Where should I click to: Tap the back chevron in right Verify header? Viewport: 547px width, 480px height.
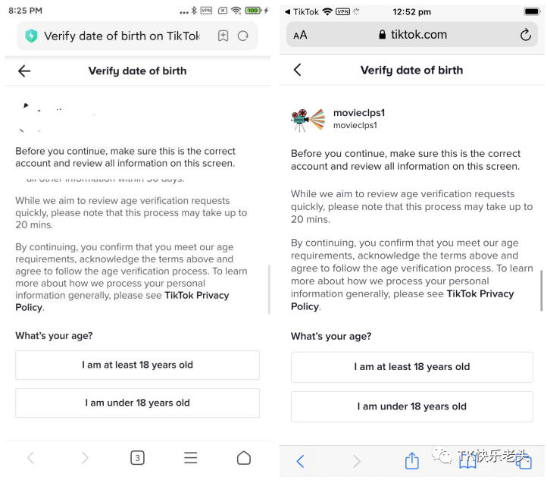[297, 70]
